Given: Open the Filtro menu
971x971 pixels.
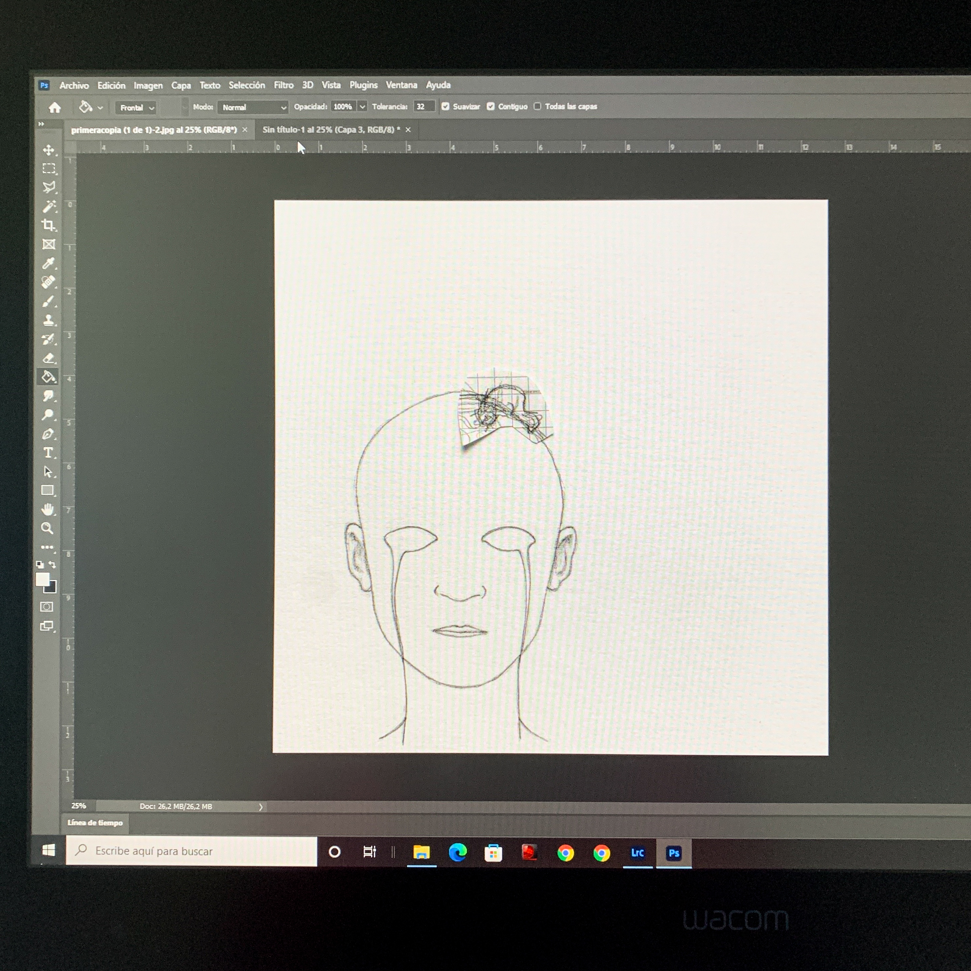Looking at the screenshot, I should click(x=283, y=85).
